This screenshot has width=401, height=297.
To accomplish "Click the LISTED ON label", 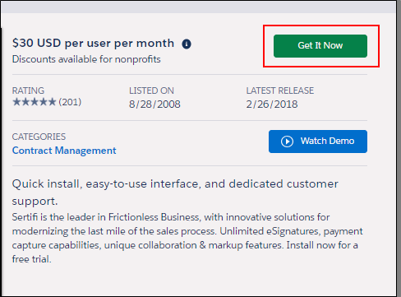I will pyautogui.click(x=151, y=90).
